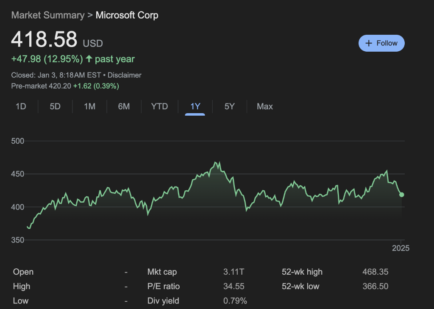Open the 1M time range

(89, 106)
